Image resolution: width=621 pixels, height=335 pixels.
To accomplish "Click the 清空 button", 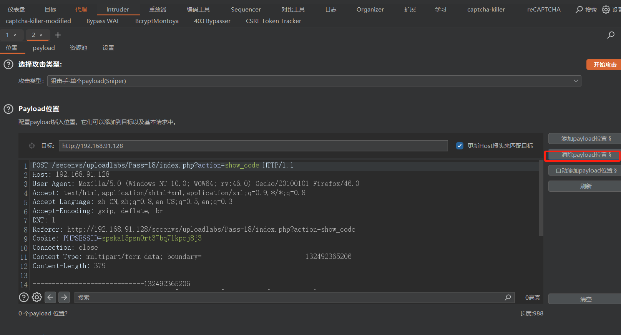I will (585, 299).
